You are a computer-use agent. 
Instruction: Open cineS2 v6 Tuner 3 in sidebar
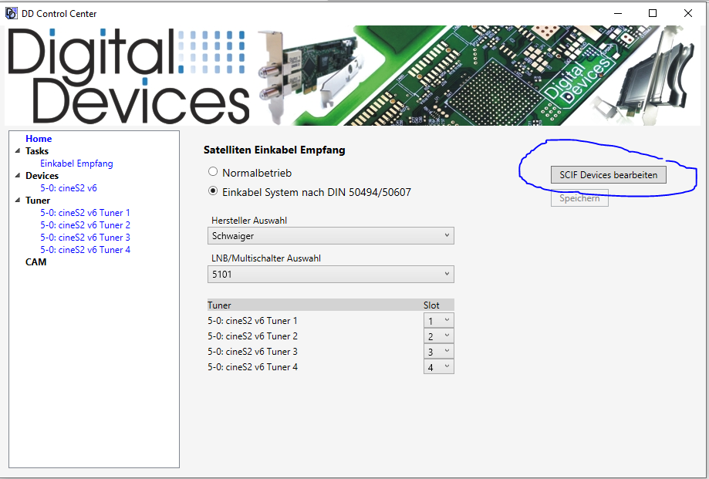(x=85, y=238)
